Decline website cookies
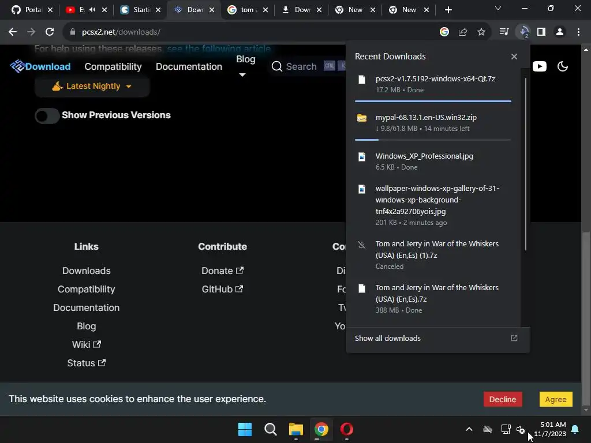Image resolution: width=591 pixels, height=443 pixels. pyautogui.click(x=503, y=399)
